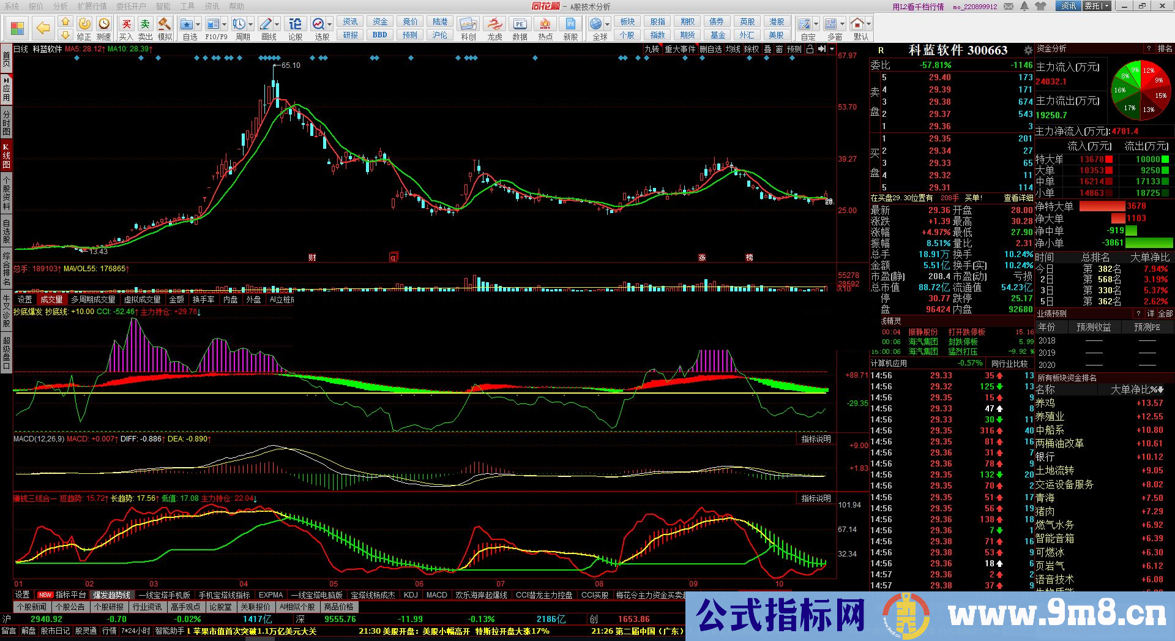This screenshot has height=641, width=1175.
Task: Expand the 自选 dropdown arrow
Action: click(198, 24)
